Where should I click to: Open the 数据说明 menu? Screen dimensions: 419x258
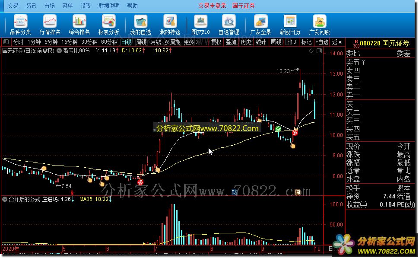pos(109,6)
